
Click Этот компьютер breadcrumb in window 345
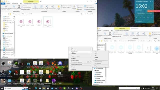click(x=16, y=14)
